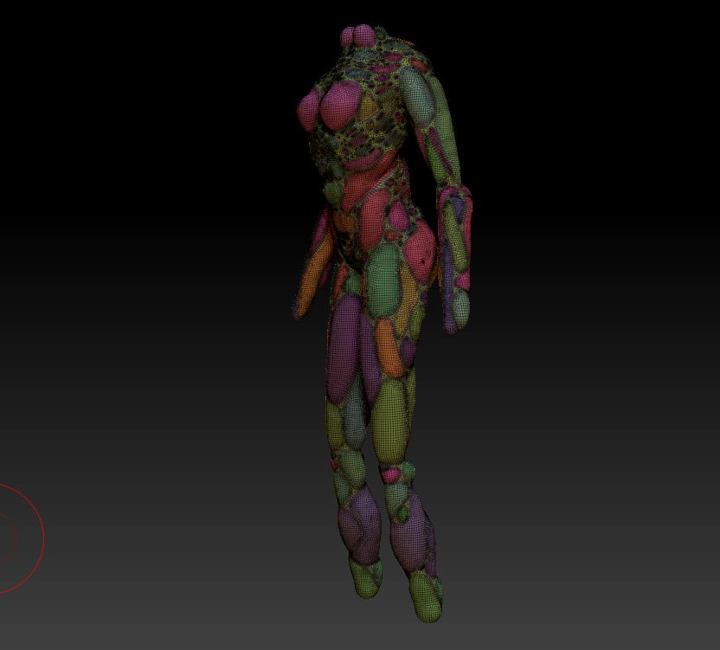Screen dimensions: 720x650
Task: Select the big purple thigh polygroup
Action: pyautogui.click(x=343, y=348)
